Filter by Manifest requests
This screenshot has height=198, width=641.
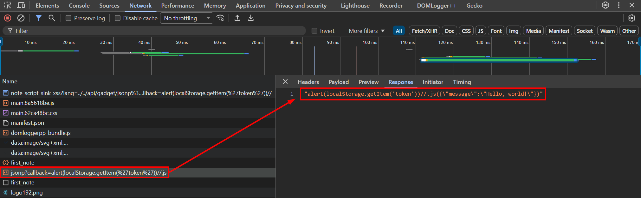559,31
